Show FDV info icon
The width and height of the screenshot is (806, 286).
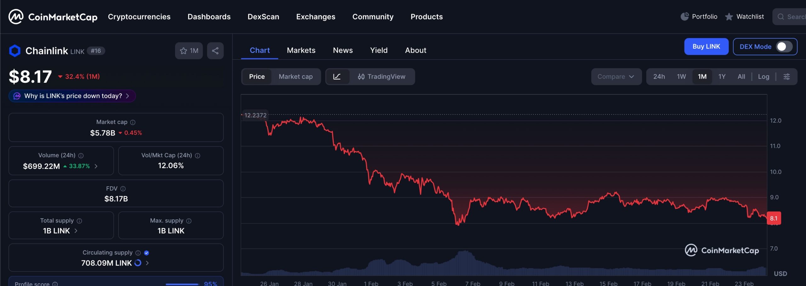pos(123,188)
